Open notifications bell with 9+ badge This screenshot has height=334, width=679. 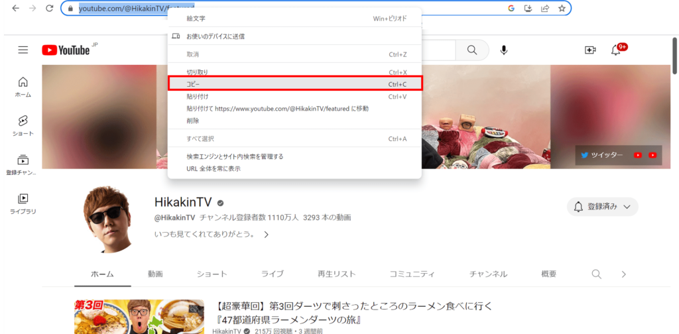point(616,50)
